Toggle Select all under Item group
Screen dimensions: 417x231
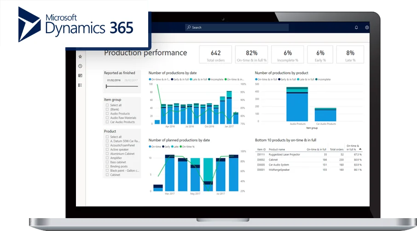pos(107,105)
